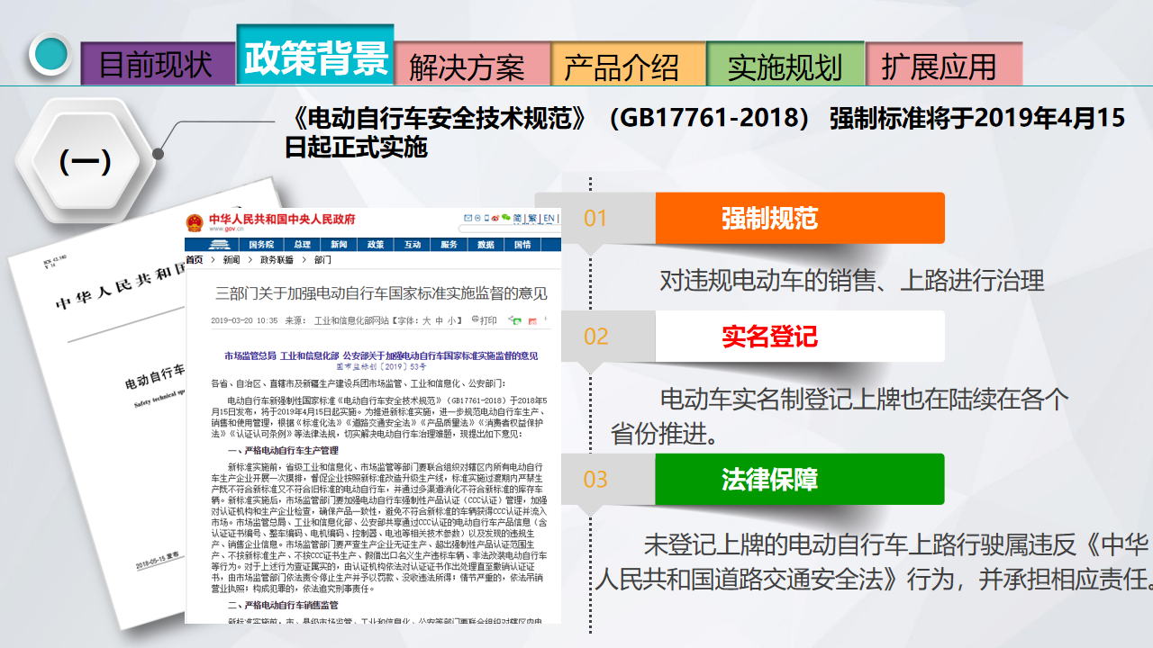This screenshot has height=648, width=1153.
Task: Click the article headline 三部门关于加强电动自行车国家标准
Action: pos(382,293)
